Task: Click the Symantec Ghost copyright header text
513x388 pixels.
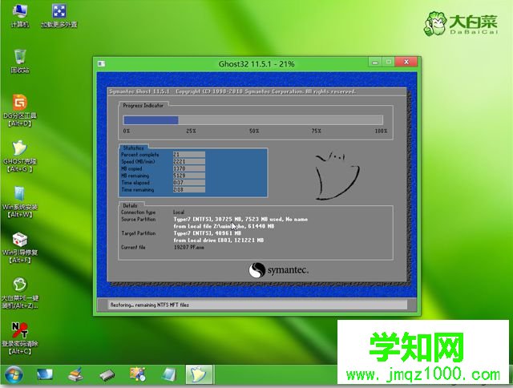Action: pos(232,91)
